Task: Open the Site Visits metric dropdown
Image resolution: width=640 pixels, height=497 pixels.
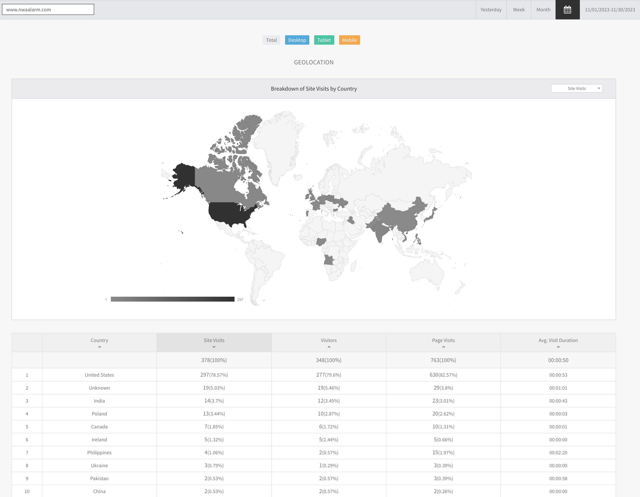Action: tap(577, 88)
